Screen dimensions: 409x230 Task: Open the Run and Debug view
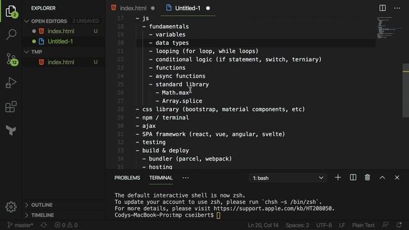(x=11, y=83)
